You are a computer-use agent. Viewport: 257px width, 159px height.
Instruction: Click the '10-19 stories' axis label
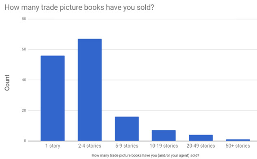click(164, 146)
